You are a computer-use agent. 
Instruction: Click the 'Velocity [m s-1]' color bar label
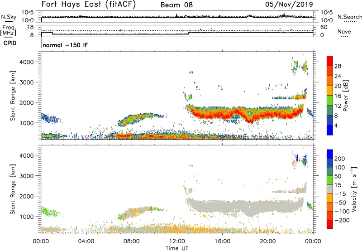(x=354, y=189)
